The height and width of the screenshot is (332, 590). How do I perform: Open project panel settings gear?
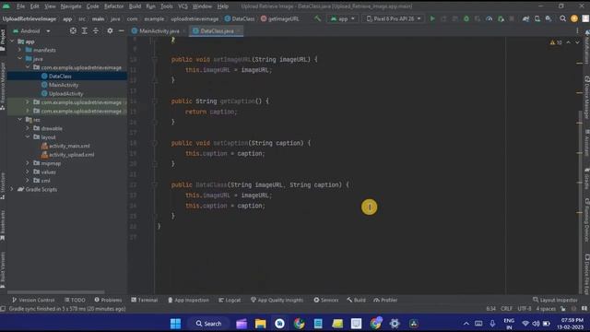pos(110,30)
